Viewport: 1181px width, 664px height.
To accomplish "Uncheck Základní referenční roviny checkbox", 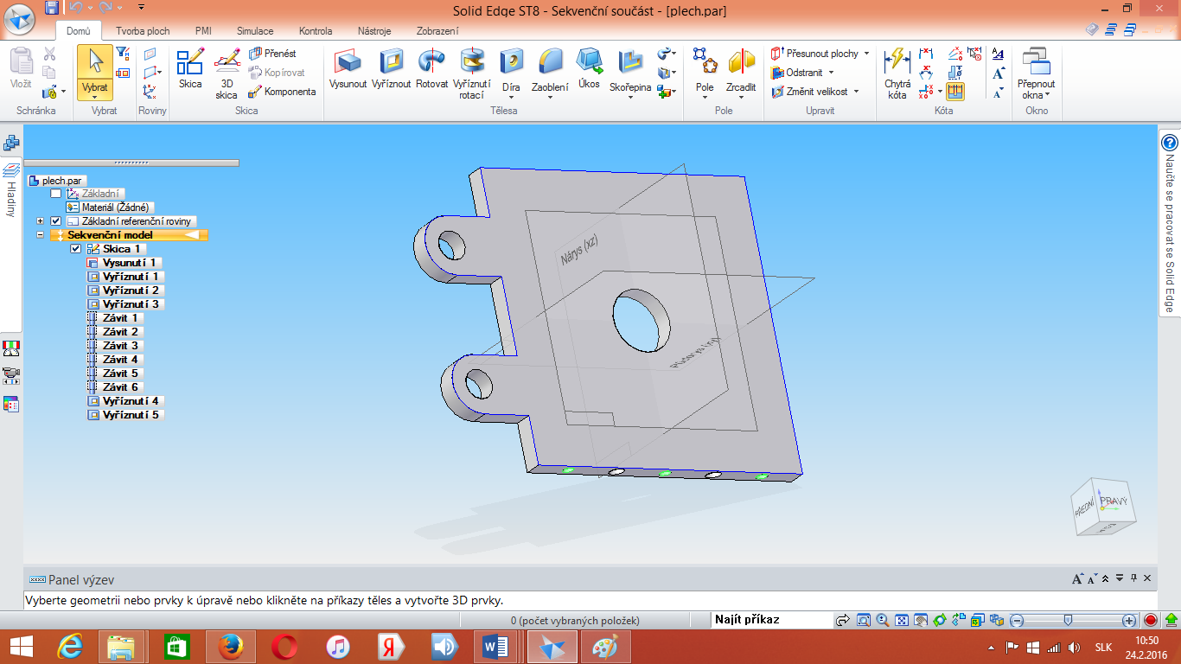I will (x=56, y=221).
